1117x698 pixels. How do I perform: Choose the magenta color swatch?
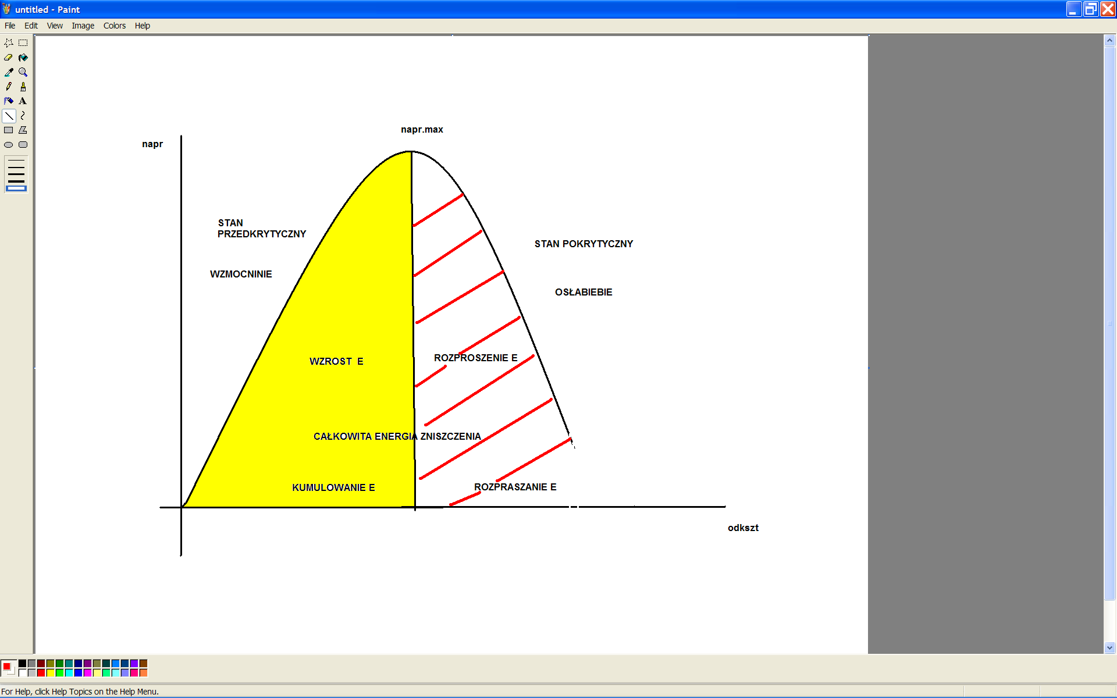(87, 672)
